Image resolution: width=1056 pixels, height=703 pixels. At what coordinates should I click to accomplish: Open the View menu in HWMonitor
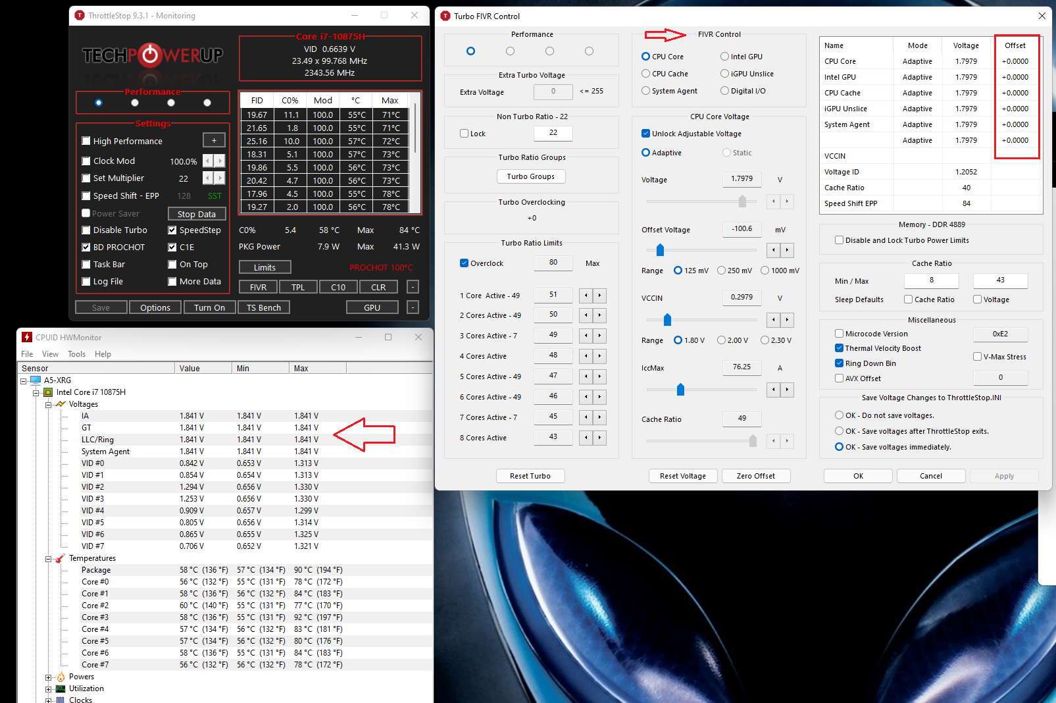pos(51,354)
